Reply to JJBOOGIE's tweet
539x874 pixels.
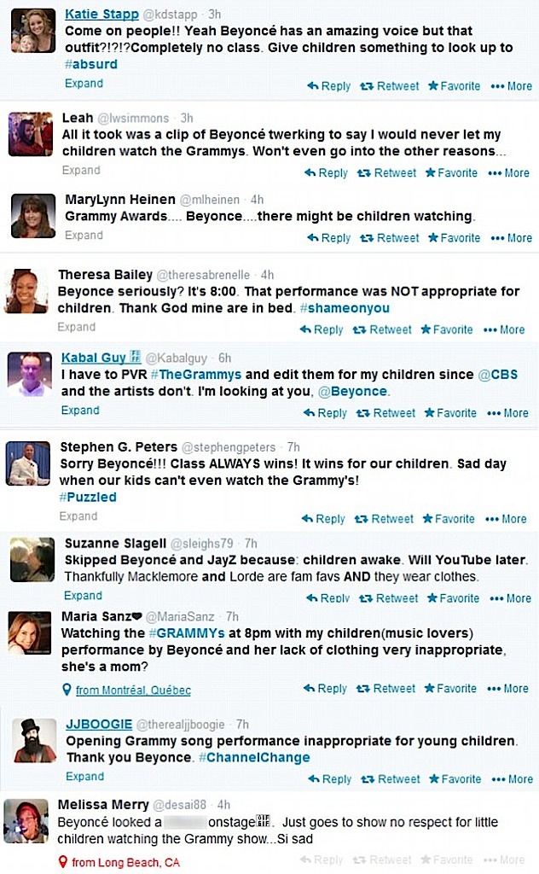point(329,779)
